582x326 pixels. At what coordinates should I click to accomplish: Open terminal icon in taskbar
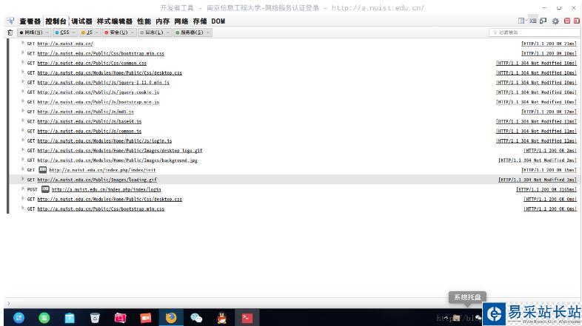(x=247, y=318)
